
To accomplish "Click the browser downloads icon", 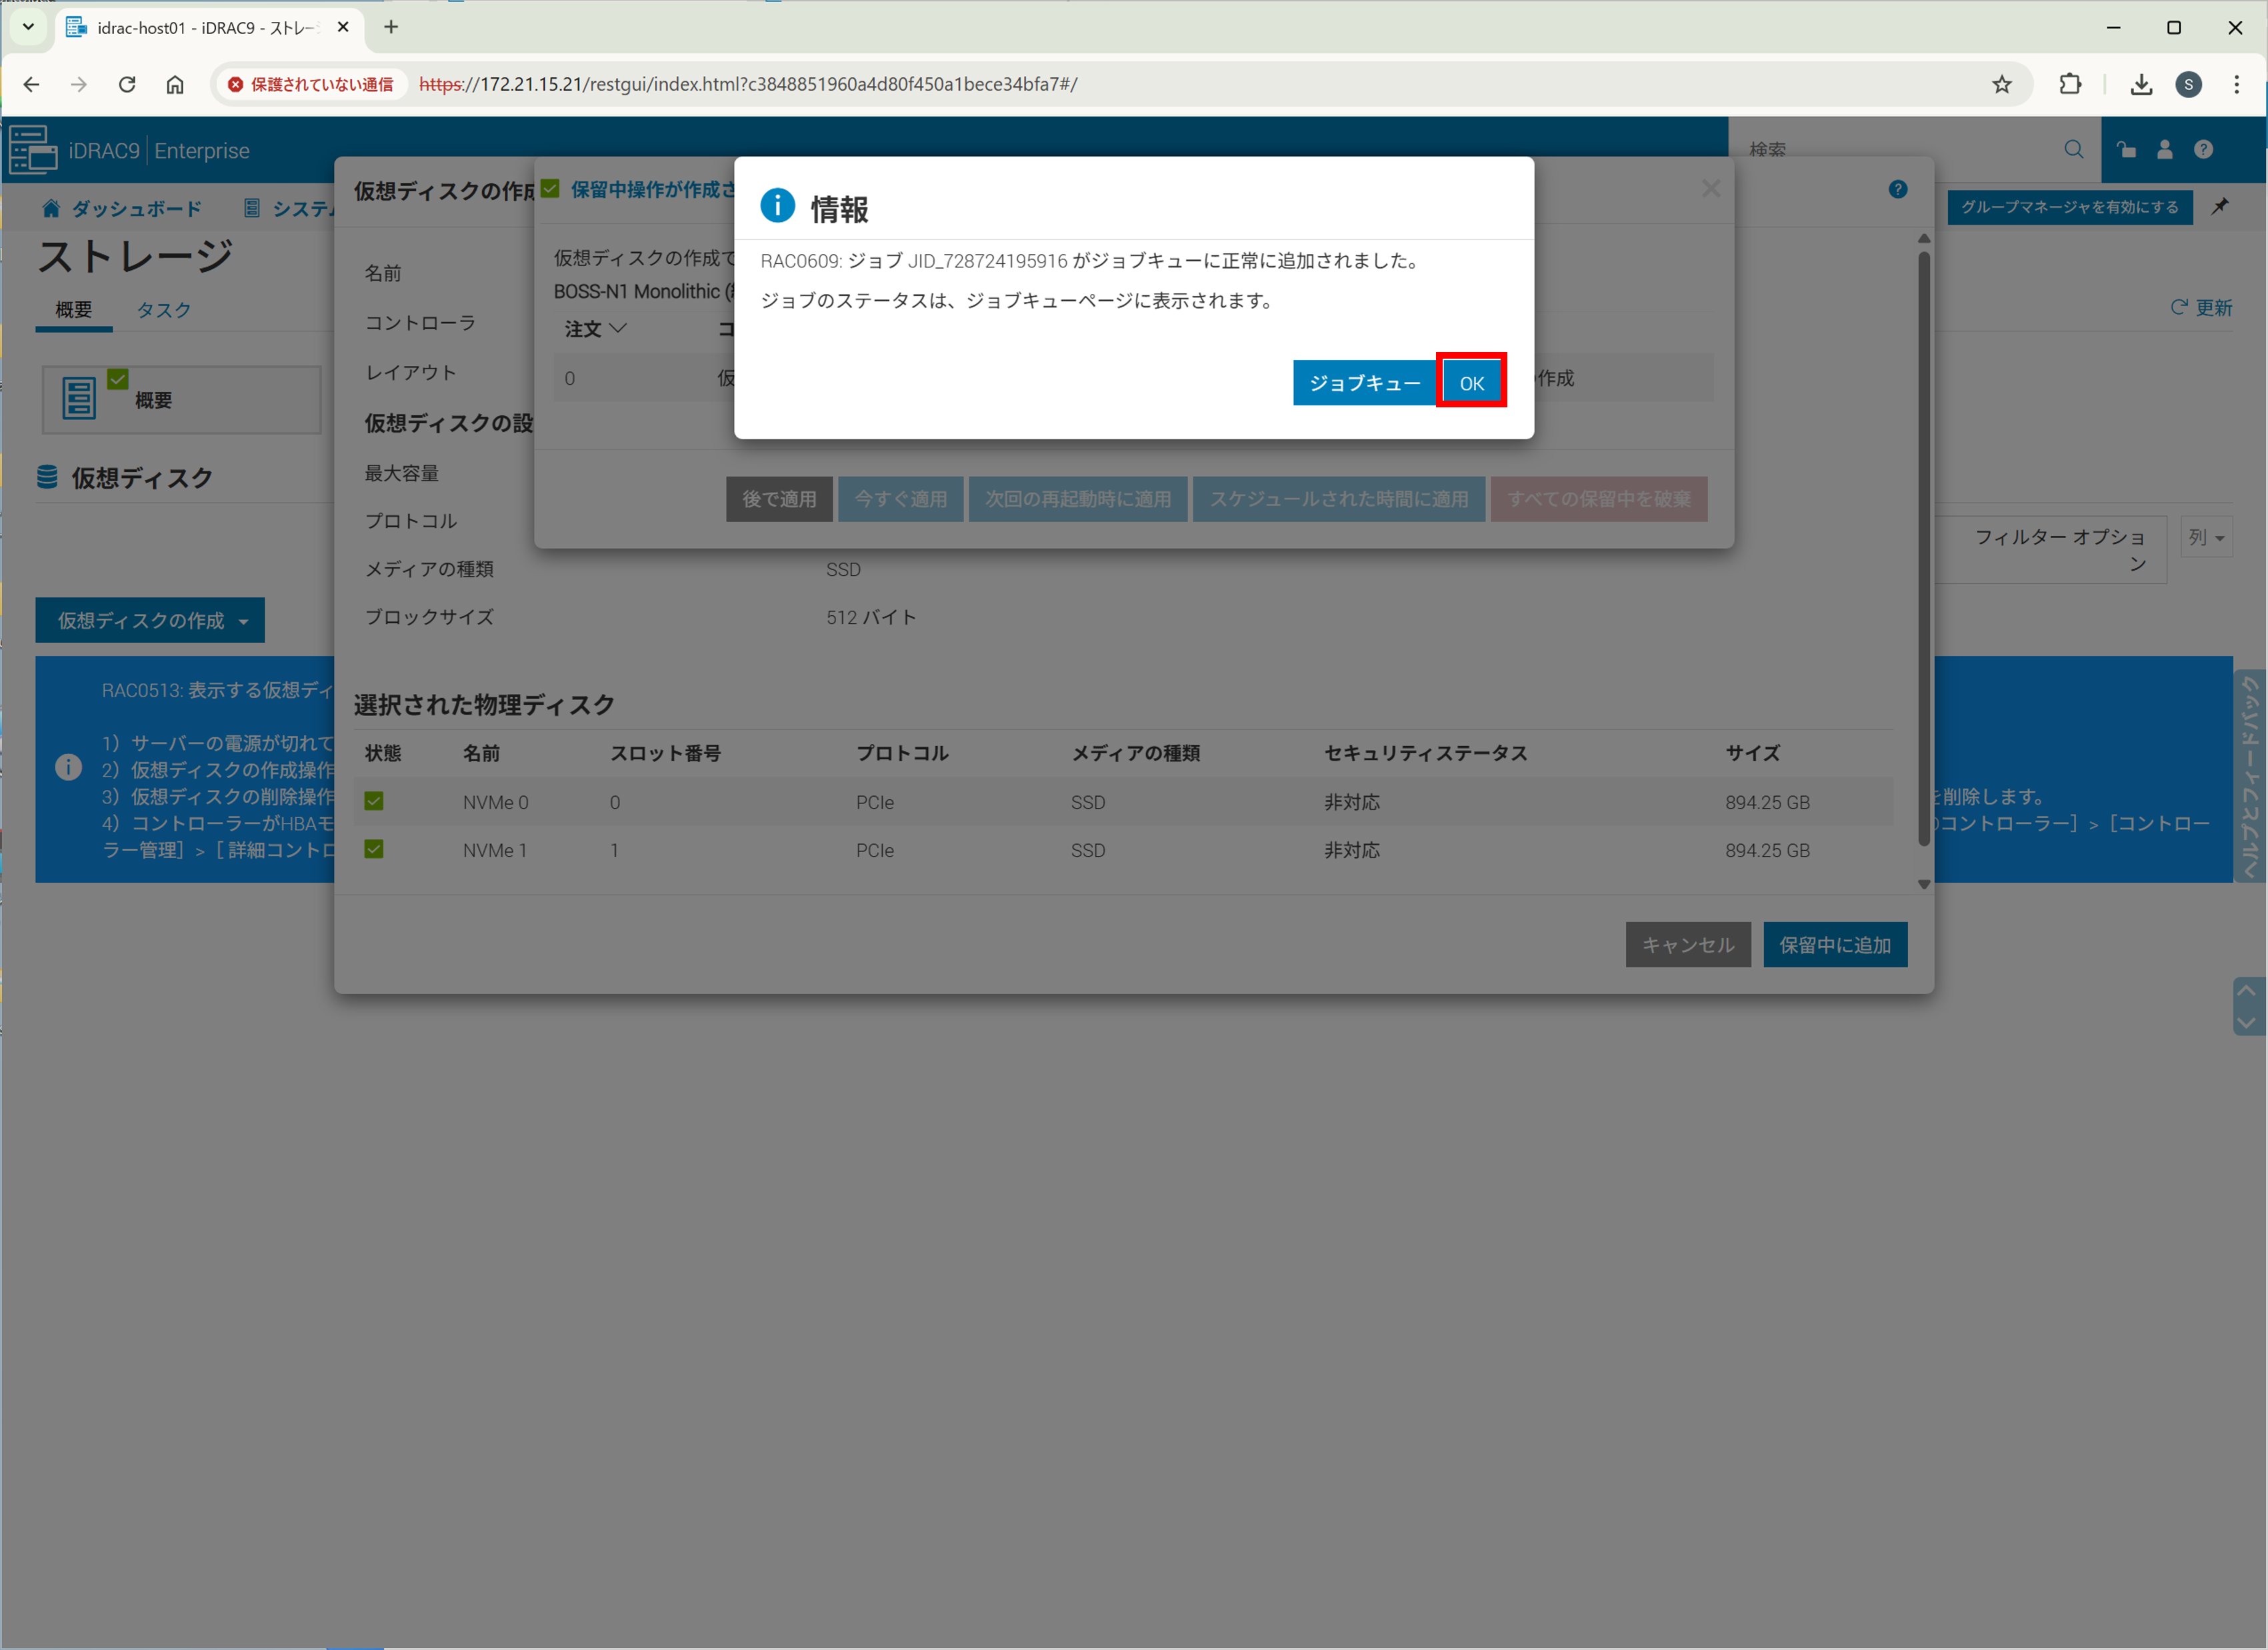I will [x=2140, y=85].
